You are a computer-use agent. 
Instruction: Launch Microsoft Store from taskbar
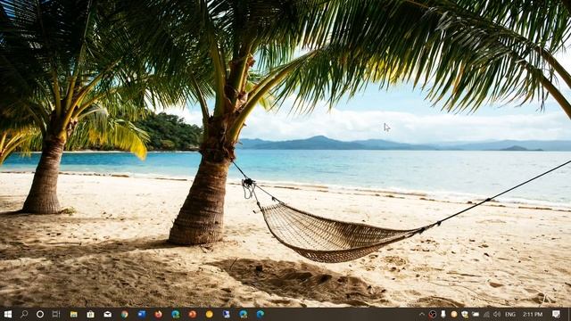[x=91, y=314]
